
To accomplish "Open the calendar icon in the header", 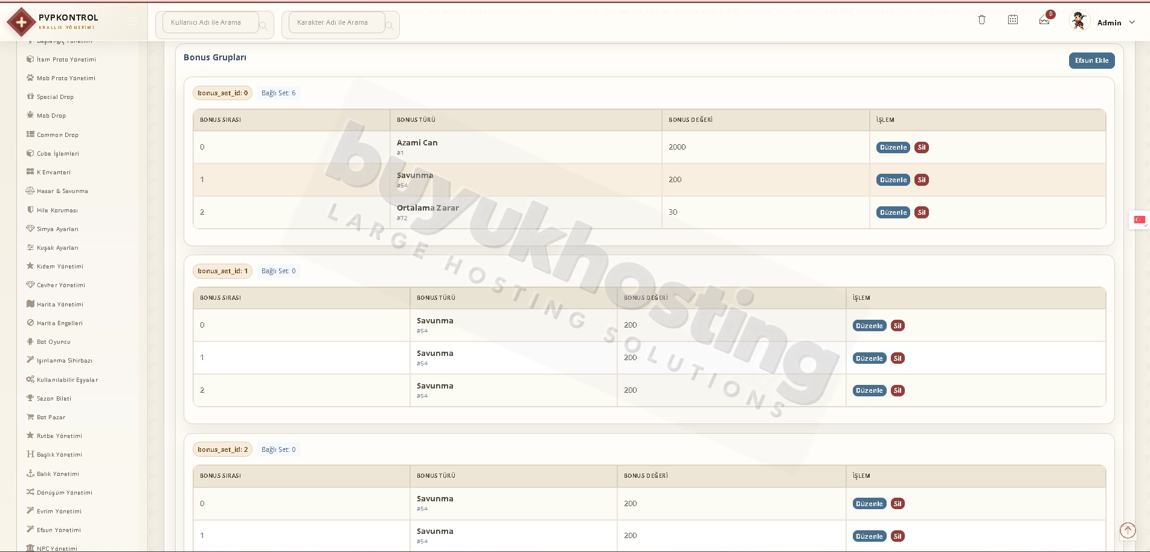I will (1013, 20).
